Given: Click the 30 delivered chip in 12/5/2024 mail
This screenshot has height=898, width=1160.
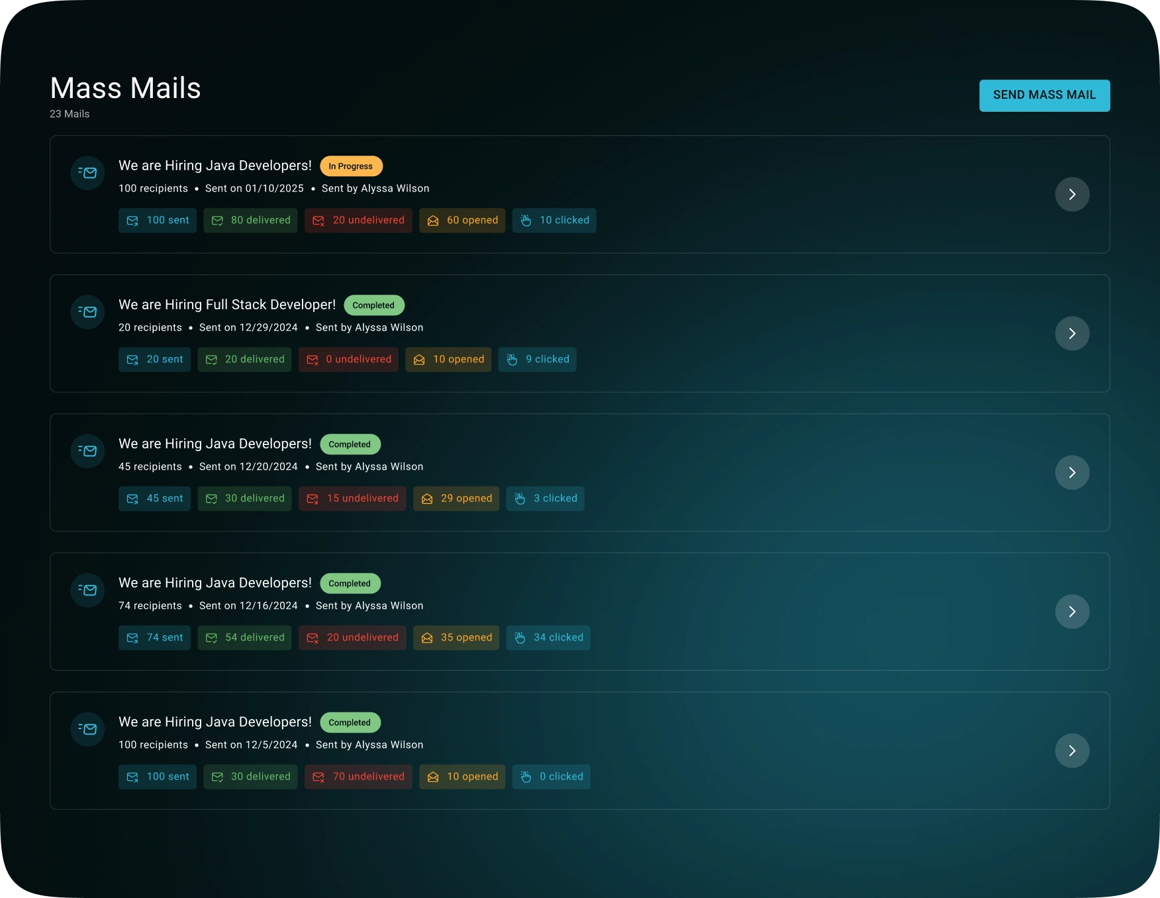Looking at the screenshot, I should (x=250, y=777).
